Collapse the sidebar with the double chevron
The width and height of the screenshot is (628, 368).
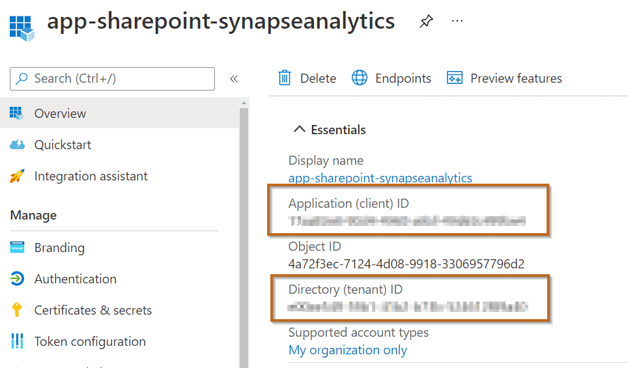(x=234, y=79)
